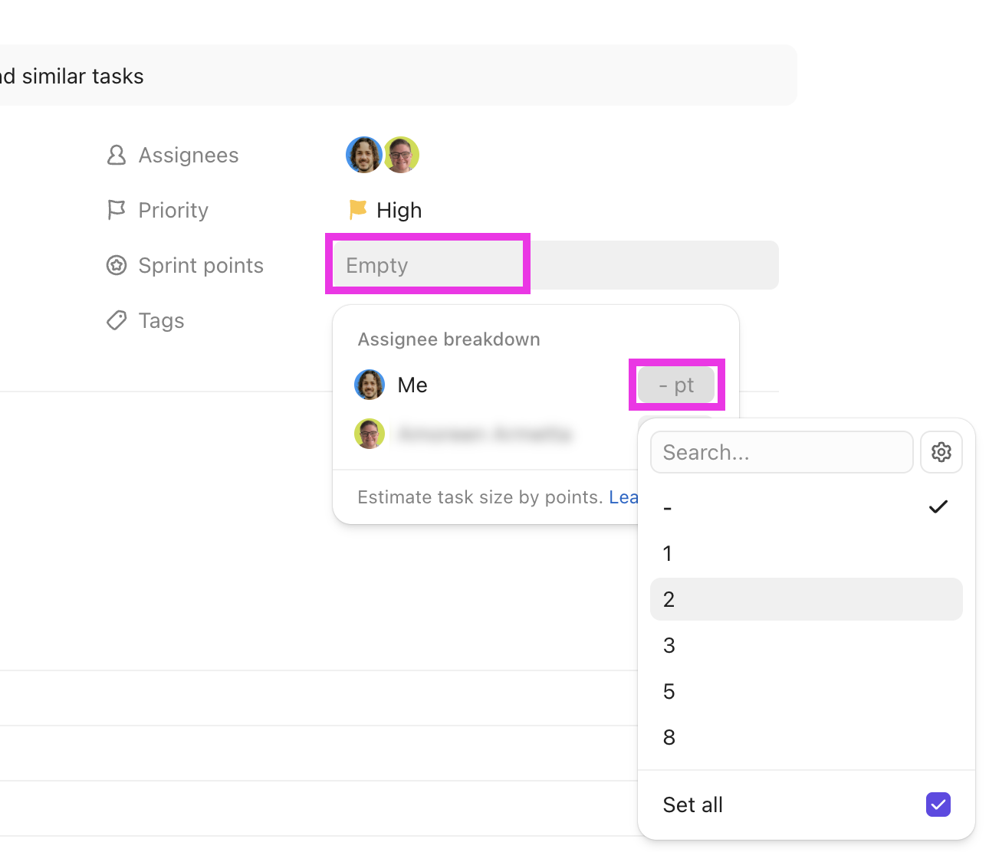Click the left assignee avatar

click(363, 155)
